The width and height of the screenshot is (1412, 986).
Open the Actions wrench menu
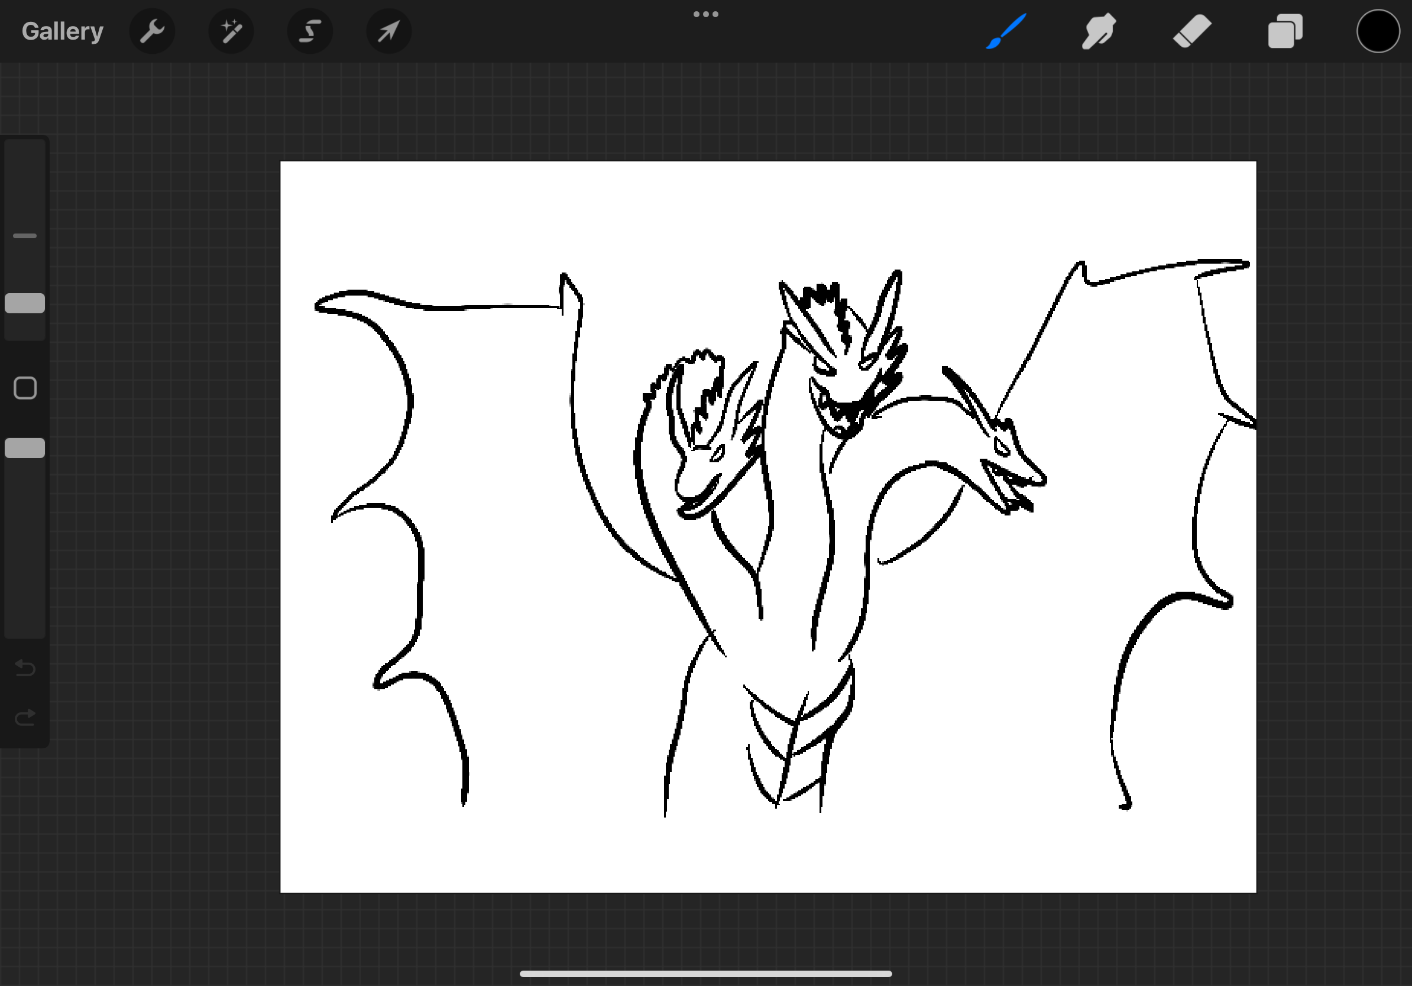tap(152, 31)
